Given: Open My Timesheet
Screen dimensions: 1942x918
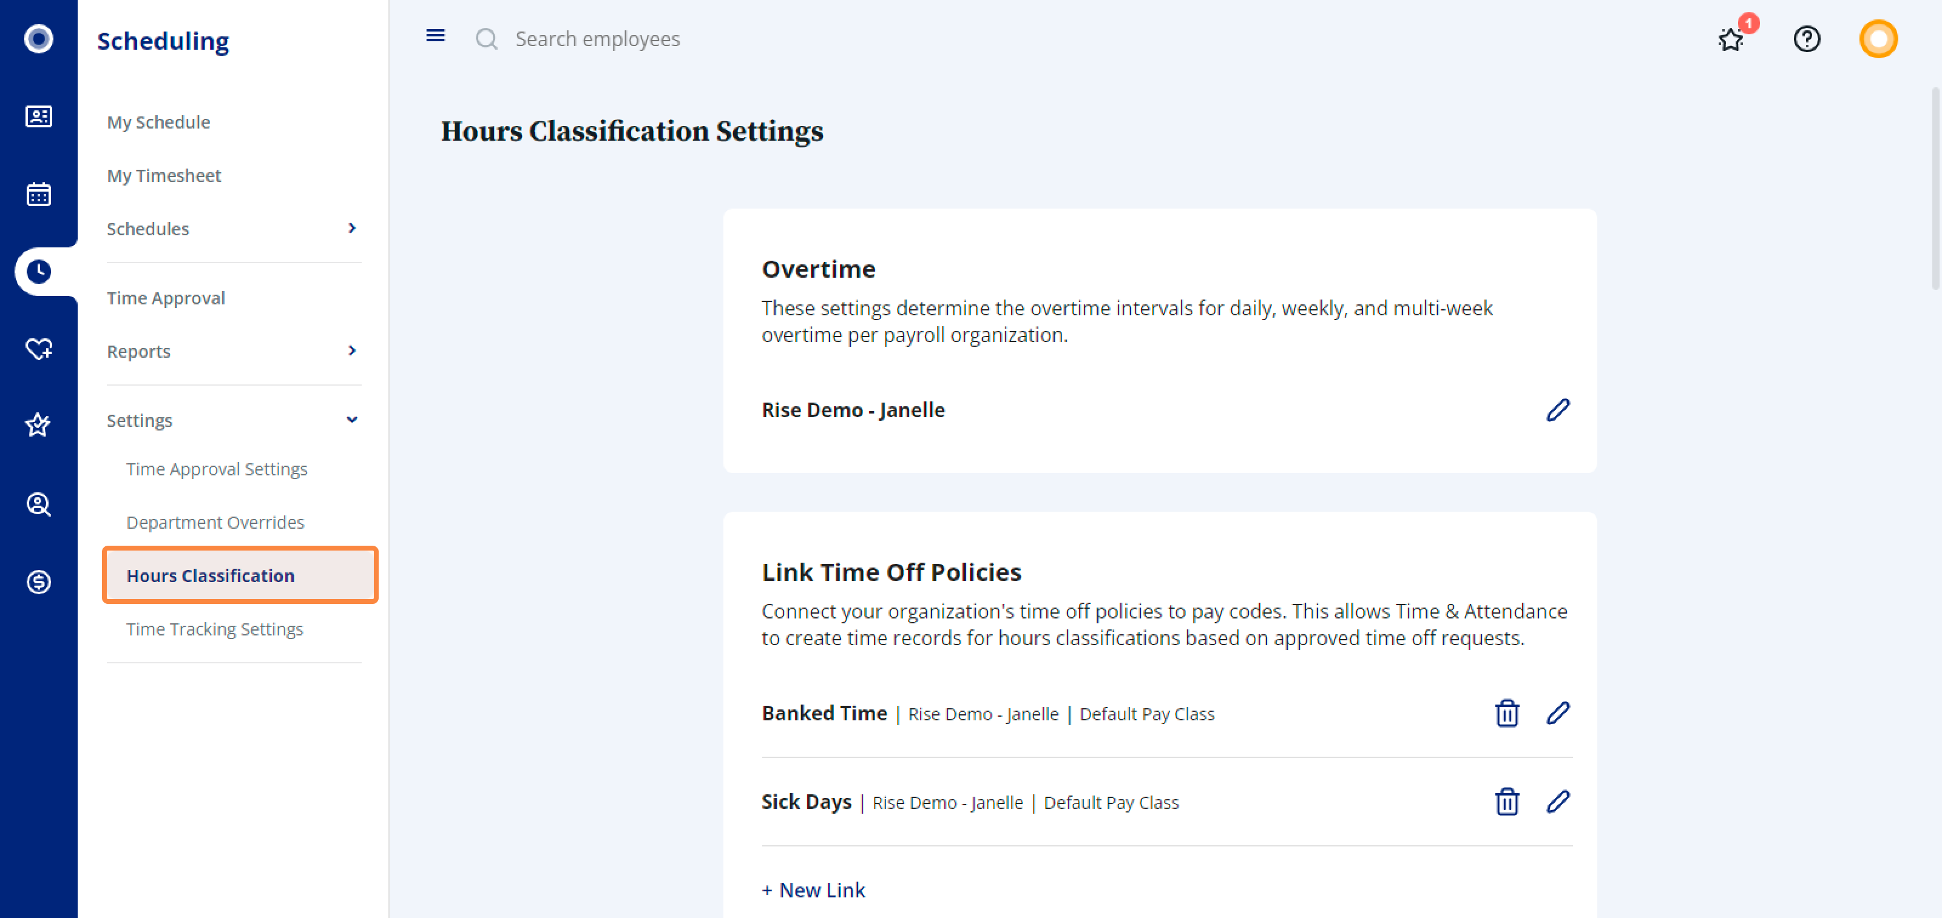Looking at the screenshot, I should click(x=164, y=175).
